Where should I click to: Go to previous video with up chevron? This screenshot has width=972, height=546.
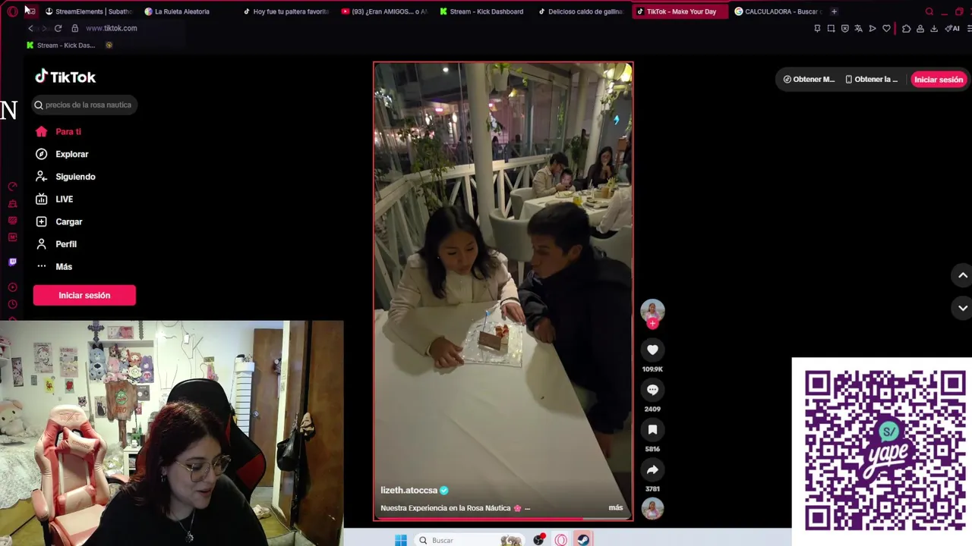pos(962,275)
